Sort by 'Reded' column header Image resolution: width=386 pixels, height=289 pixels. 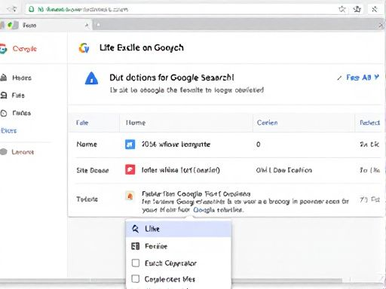point(369,123)
